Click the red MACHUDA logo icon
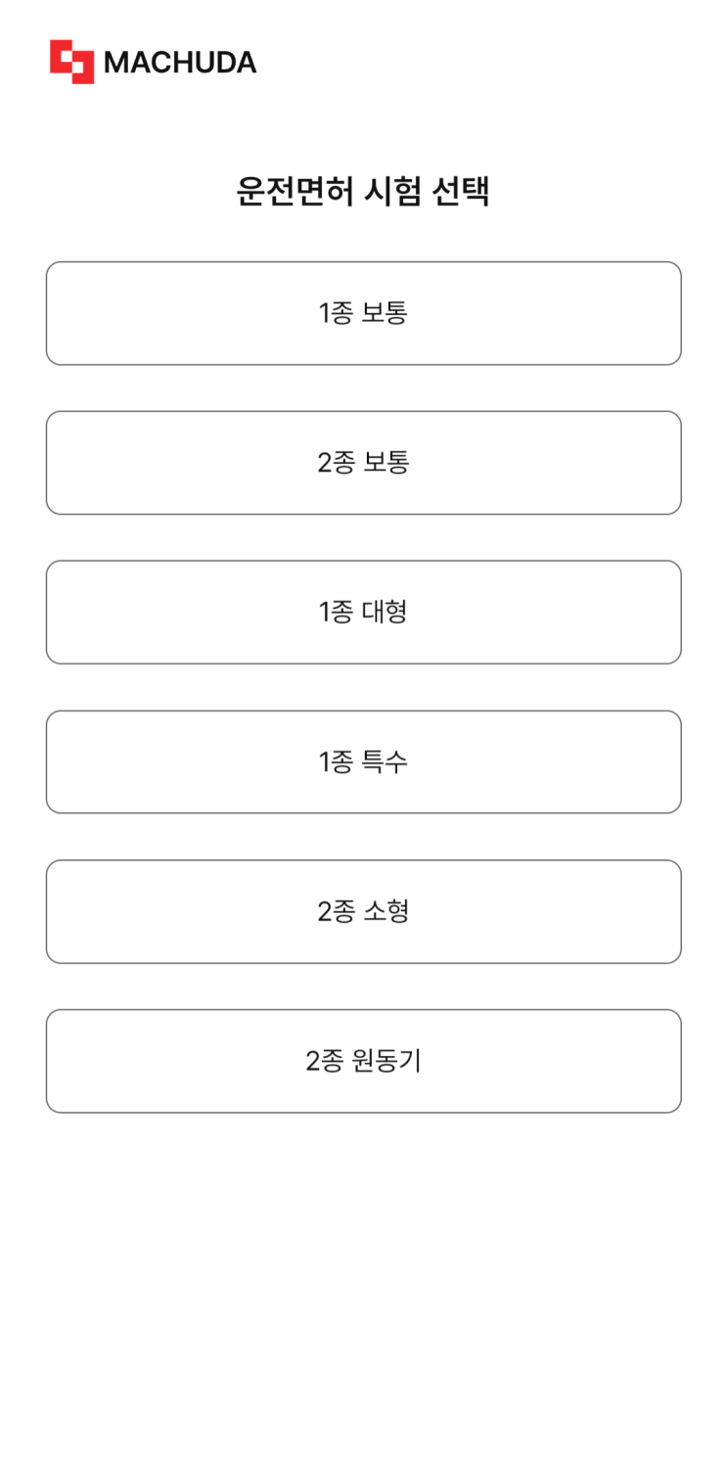 coord(72,62)
